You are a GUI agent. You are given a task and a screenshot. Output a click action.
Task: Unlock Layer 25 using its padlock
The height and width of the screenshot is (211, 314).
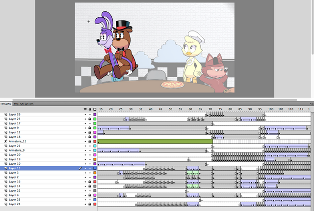click(x=90, y=119)
